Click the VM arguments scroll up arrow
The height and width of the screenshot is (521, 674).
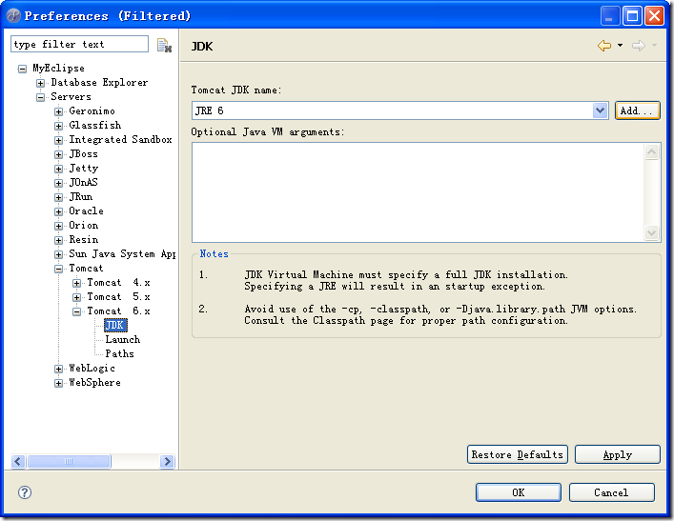[x=652, y=151]
